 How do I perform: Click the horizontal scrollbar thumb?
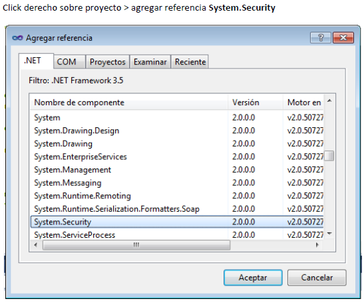click(136, 245)
